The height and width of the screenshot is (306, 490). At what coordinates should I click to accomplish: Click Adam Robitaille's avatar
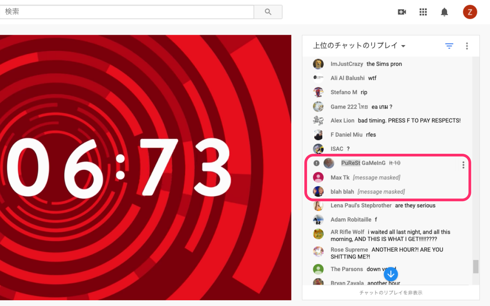tap(318, 220)
